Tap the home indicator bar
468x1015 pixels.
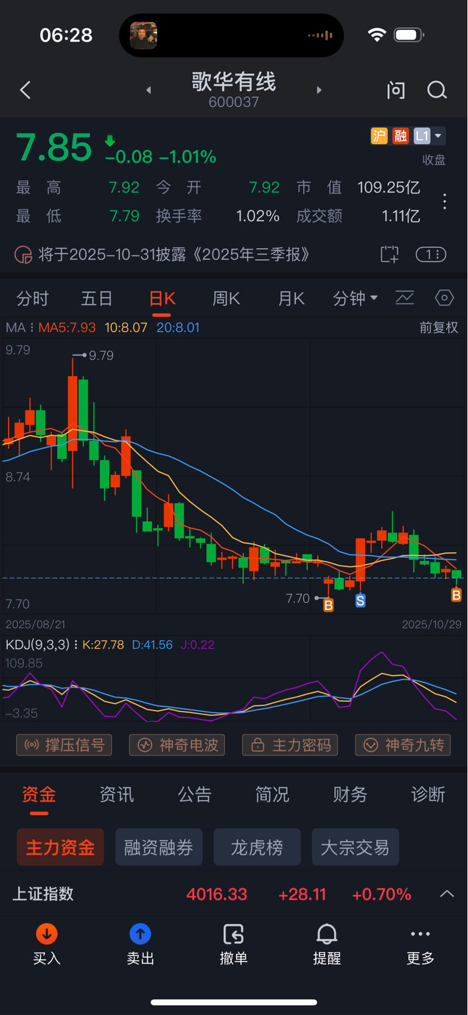coord(234,1002)
